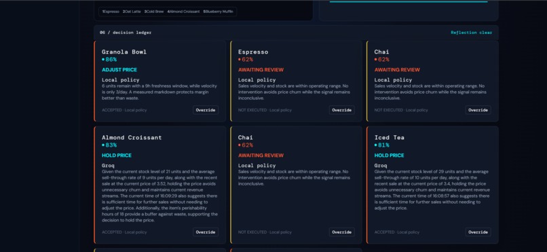Screen dimensions: 547x252
Task: Override the Chai card next to Iced Tea
Action: click(x=341, y=232)
